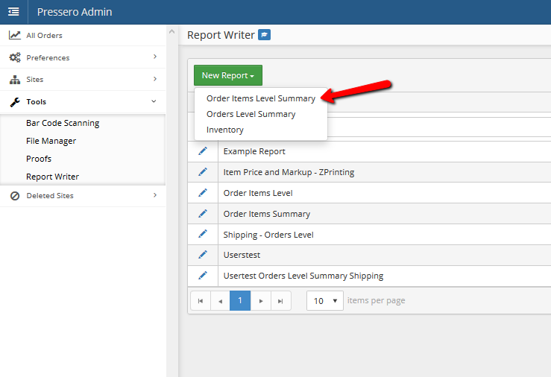Click pencil icon next to Userstest
551x377 pixels.
[203, 255]
